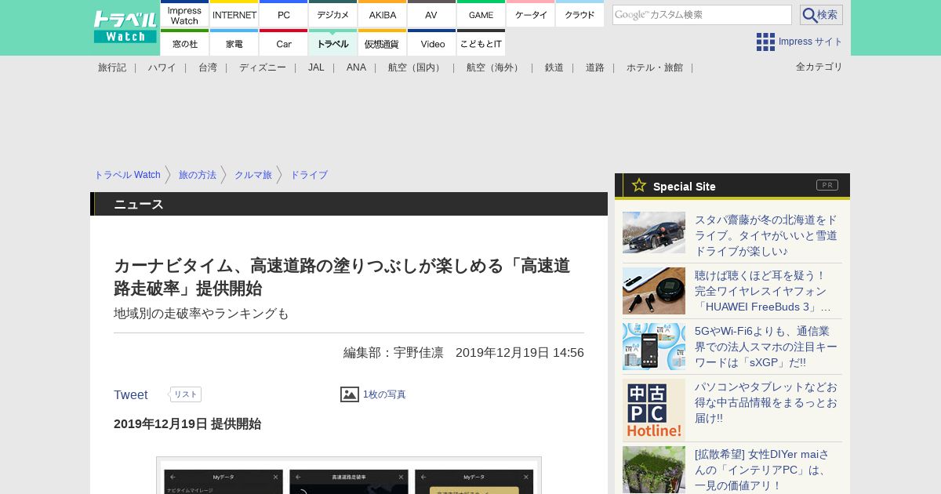This screenshot has width=941, height=494.
Task: Open the ハワイ category
Action: pyautogui.click(x=162, y=67)
